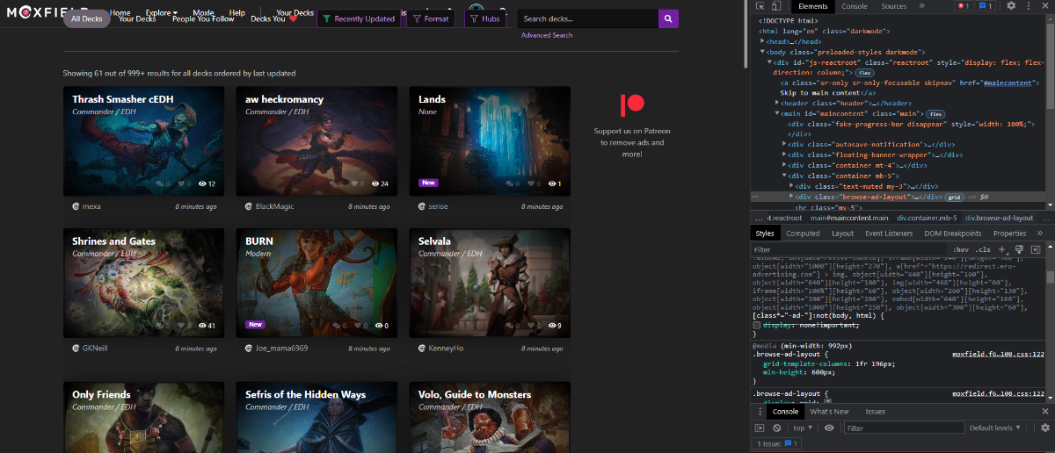Toggle the :hov element state button
This screenshot has width=1055, height=453.
tap(963, 250)
